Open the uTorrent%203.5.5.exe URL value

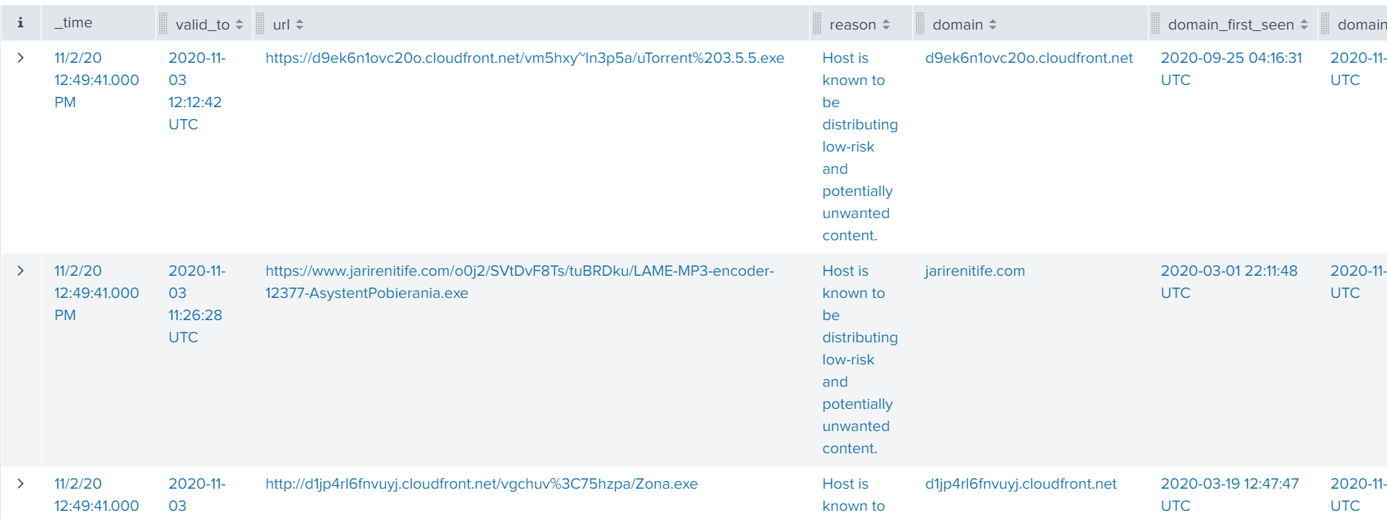click(x=524, y=58)
